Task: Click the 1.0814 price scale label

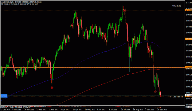Action: coord(189,21)
